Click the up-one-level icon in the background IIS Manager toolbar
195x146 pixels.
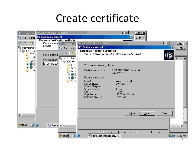pos(31,43)
